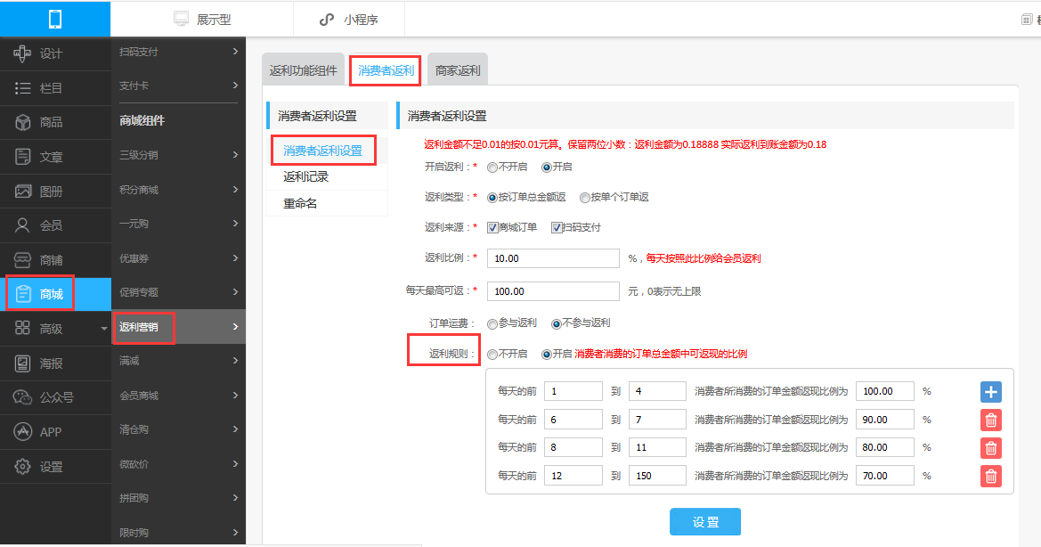The width and height of the screenshot is (1041, 547).
Task: Expand the 优惠券 submenu arrow
Action: [x=235, y=257]
